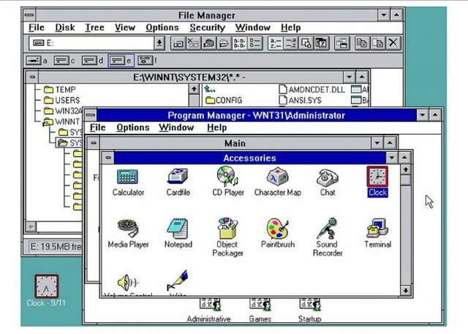Click the Stop Sharing toolbar button

click(224, 43)
